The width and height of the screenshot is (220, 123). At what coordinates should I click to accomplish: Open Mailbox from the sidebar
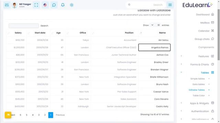[205, 23]
